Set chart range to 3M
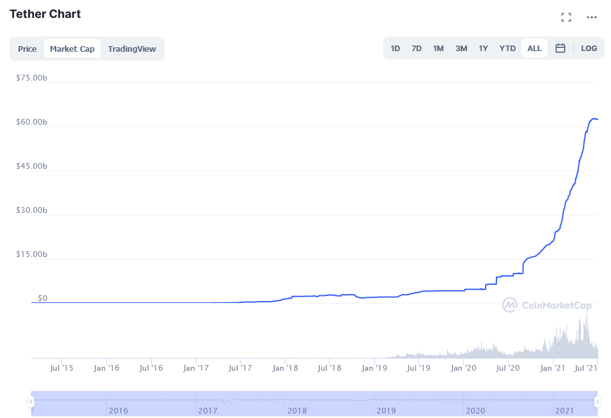The image size is (611, 418). (x=461, y=49)
